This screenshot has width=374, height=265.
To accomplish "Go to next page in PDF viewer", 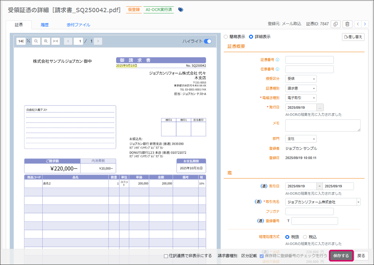I will click(98, 41).
